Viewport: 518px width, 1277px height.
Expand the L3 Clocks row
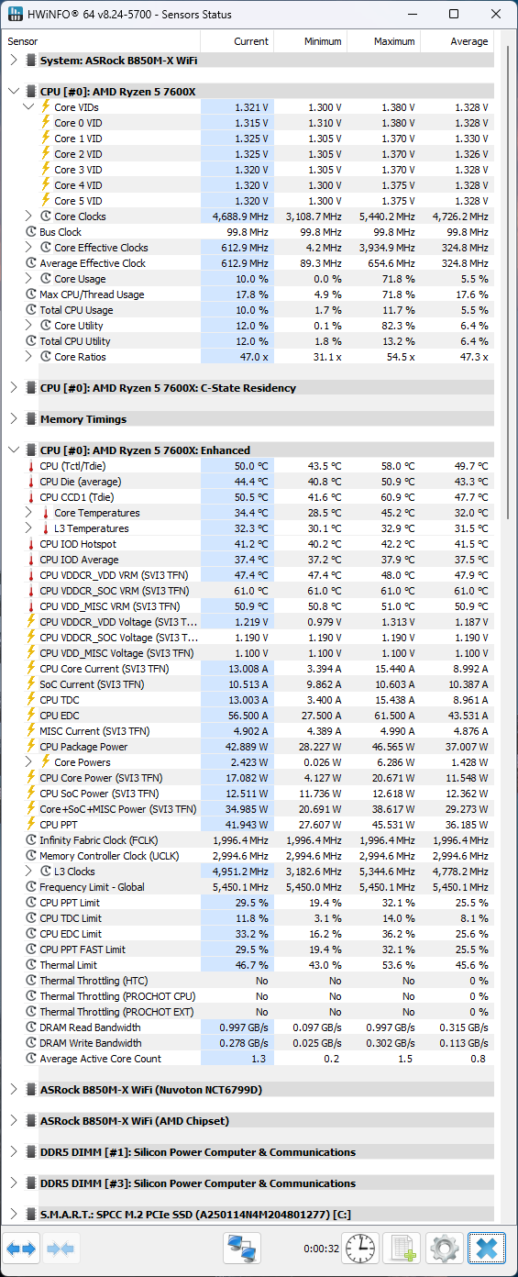28,872
